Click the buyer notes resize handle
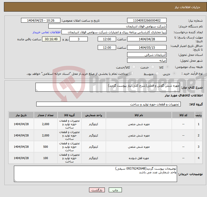 [x=15, y=180]
